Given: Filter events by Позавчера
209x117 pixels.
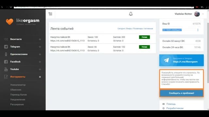Looking at the screenshot, I should 138,29.
